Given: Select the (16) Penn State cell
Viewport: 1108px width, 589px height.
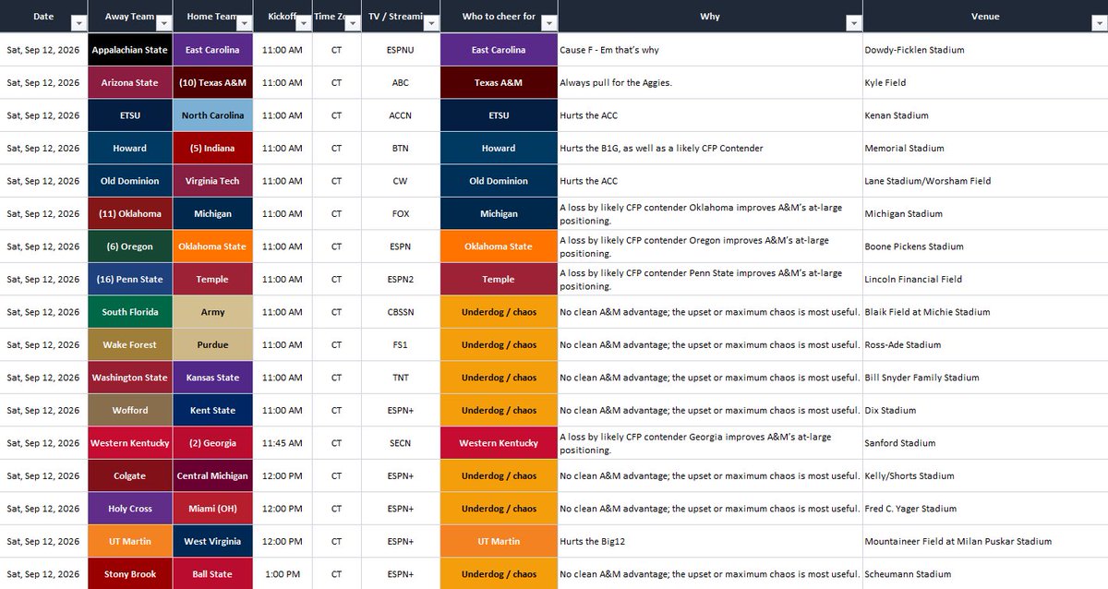Looking at the screenshot, I should 130,280.
